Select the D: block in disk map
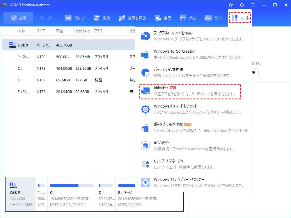The height and width of the screenshot is (218, 291). tap(106, 194)
